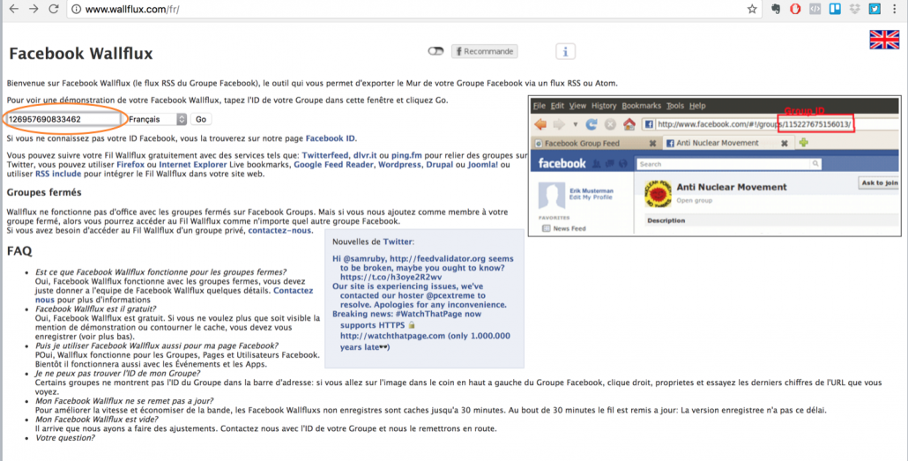The width and height of the screenshot is (908, 461).
Task: Open the Français language dropdown
Action: pos(157,119)
